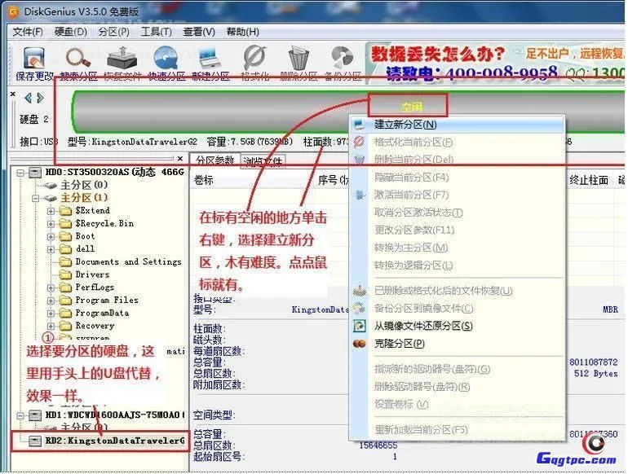Collapse the HD1:WDCWD1600AAJS disk node
The width and height of the screenshot is (628, 474).
tap(21, 415)
